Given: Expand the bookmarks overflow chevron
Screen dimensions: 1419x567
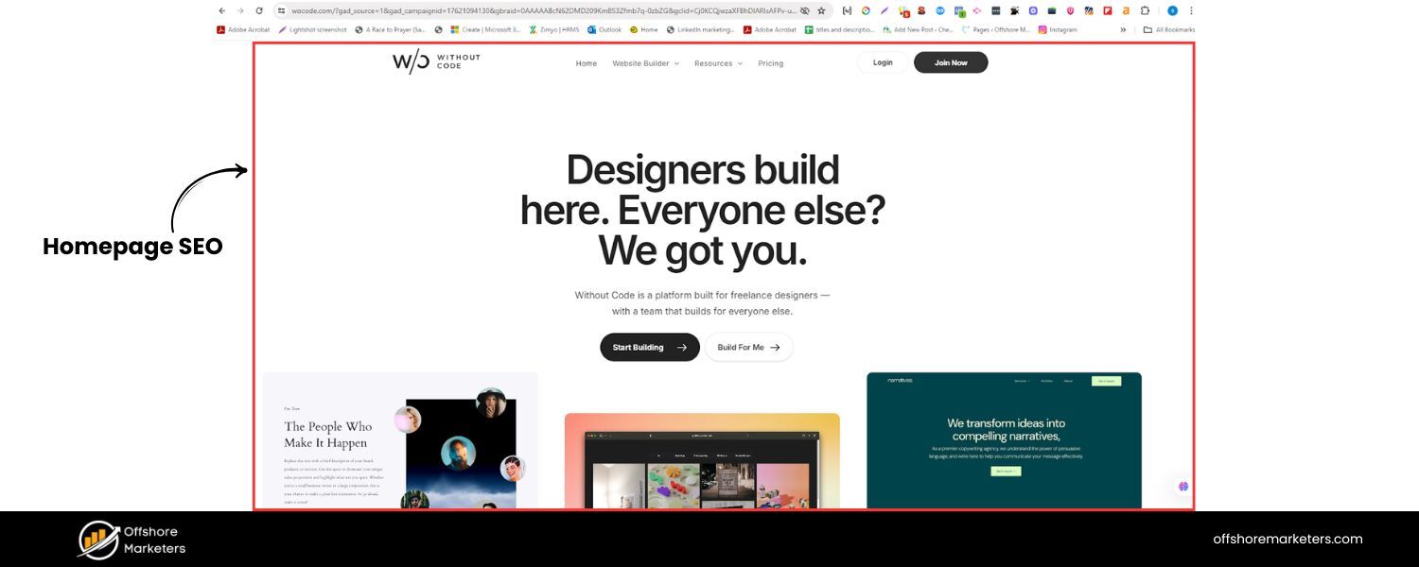Looking at the screenshot, I should (1123, 29).
